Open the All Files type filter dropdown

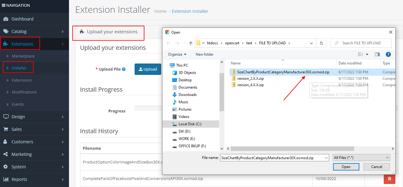tap(361, 158)
